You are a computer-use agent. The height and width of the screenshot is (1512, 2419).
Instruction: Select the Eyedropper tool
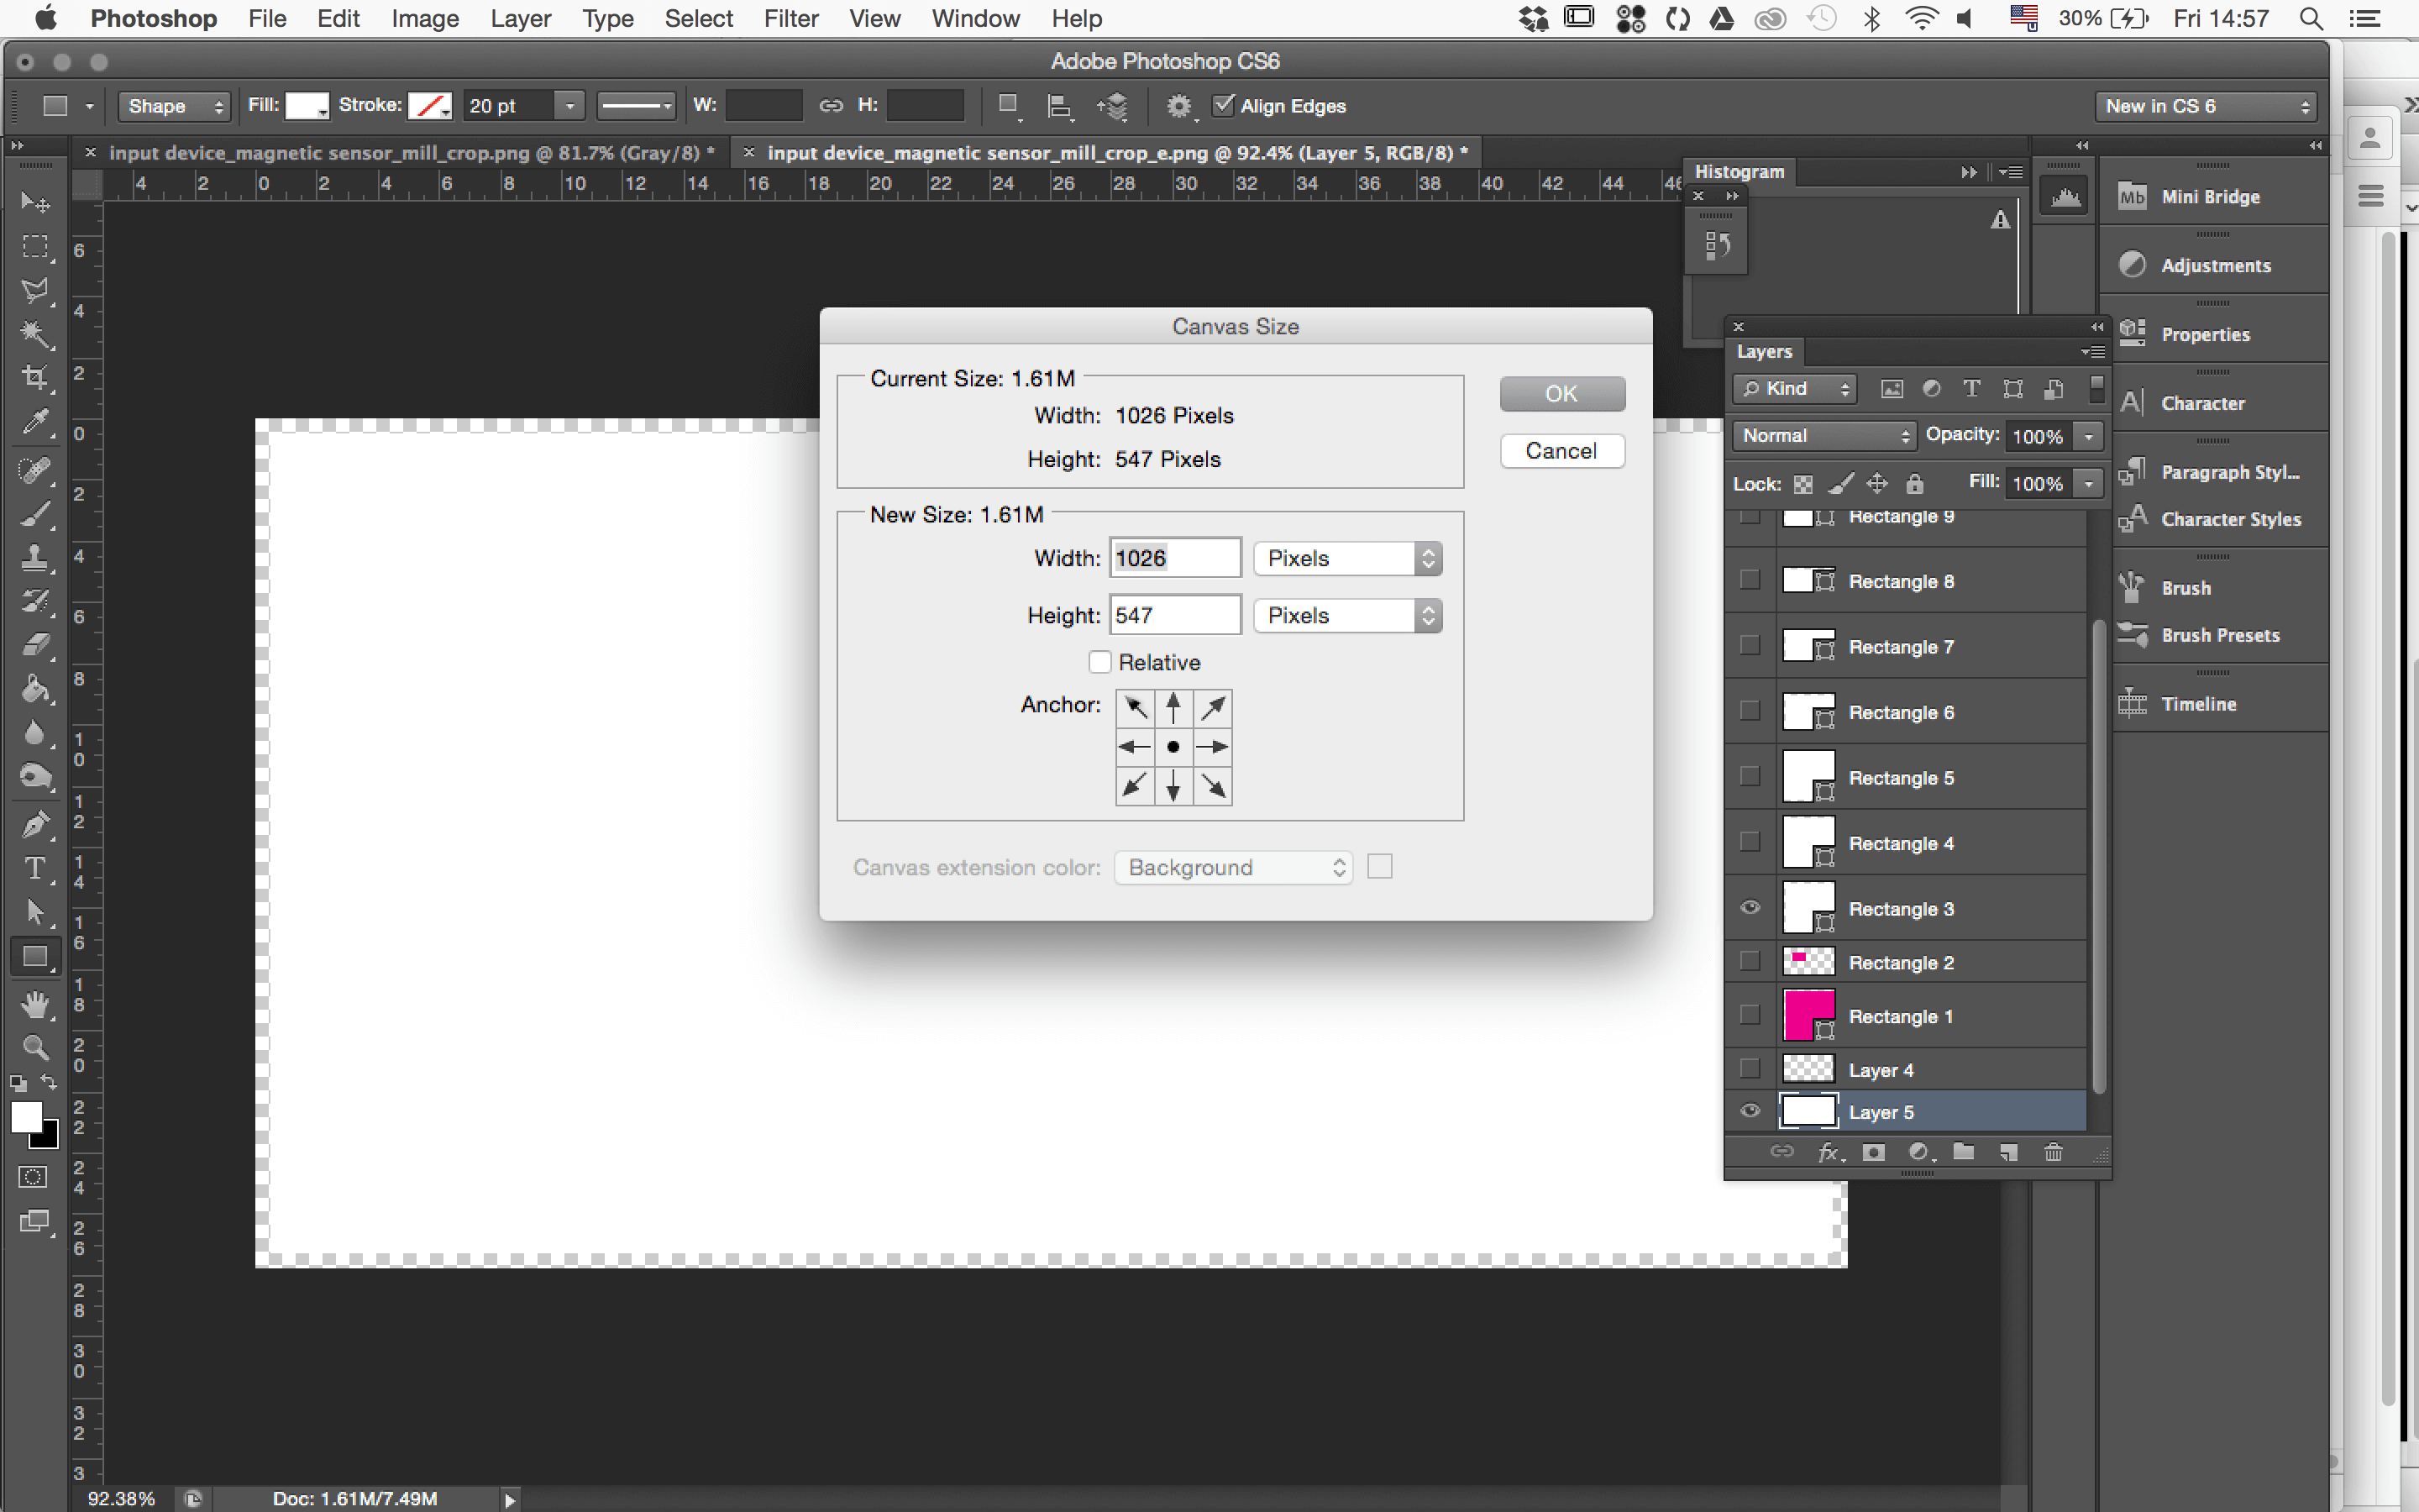pyautogui.click(x=36, y=422)
